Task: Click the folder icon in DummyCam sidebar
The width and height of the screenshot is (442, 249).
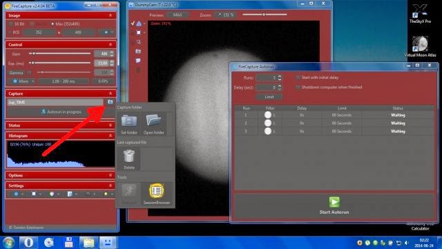Action: click(x=138, y=51)
